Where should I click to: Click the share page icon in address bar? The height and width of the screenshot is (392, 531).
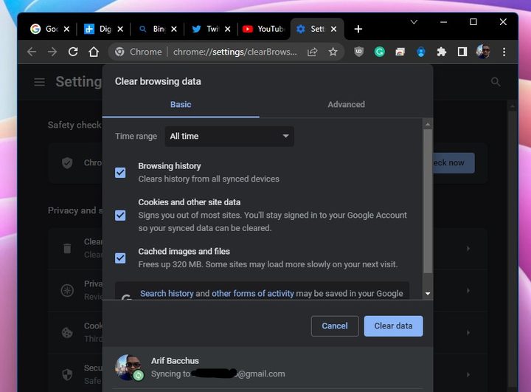coord(312,52)
